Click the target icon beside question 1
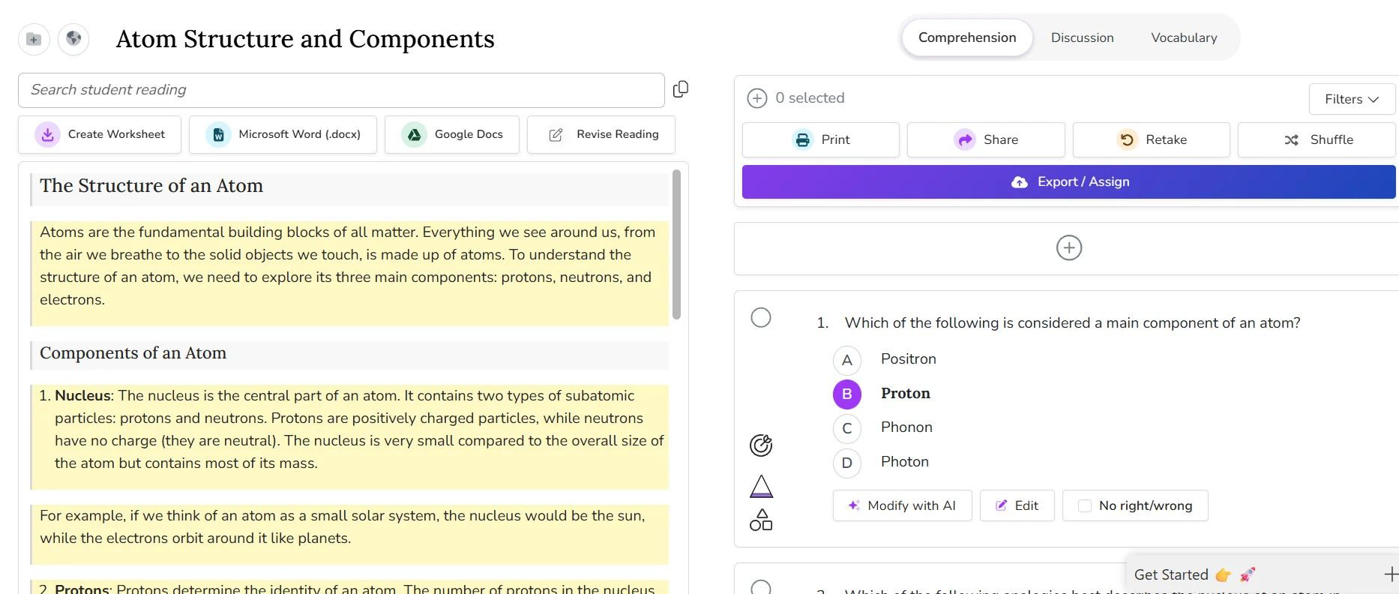The width and height of the screenshot is (1399, 594). (761, 445)
